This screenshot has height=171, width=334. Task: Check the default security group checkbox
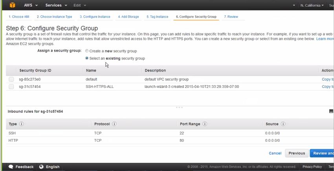point(11,80)
